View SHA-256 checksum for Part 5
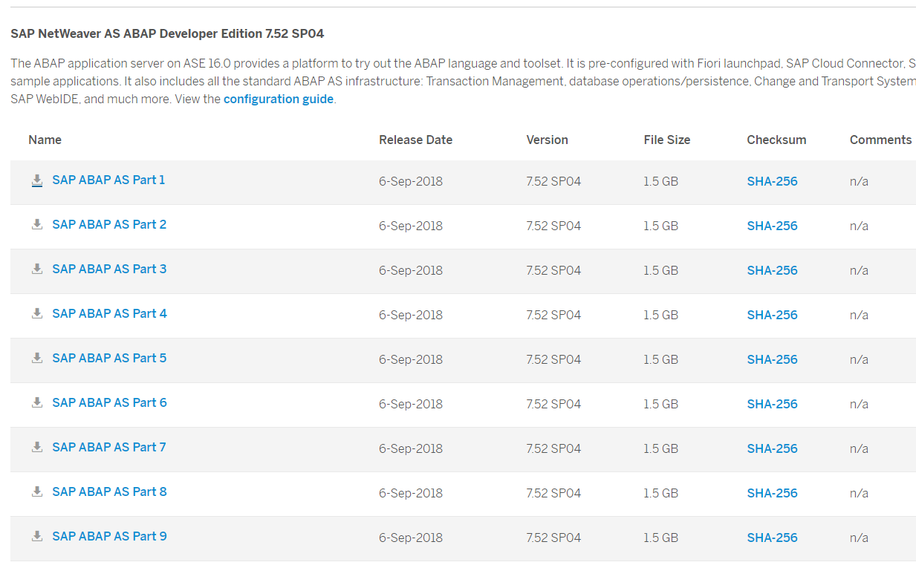The width and height of the screenshot is (916, 565). tap(772, 359)
